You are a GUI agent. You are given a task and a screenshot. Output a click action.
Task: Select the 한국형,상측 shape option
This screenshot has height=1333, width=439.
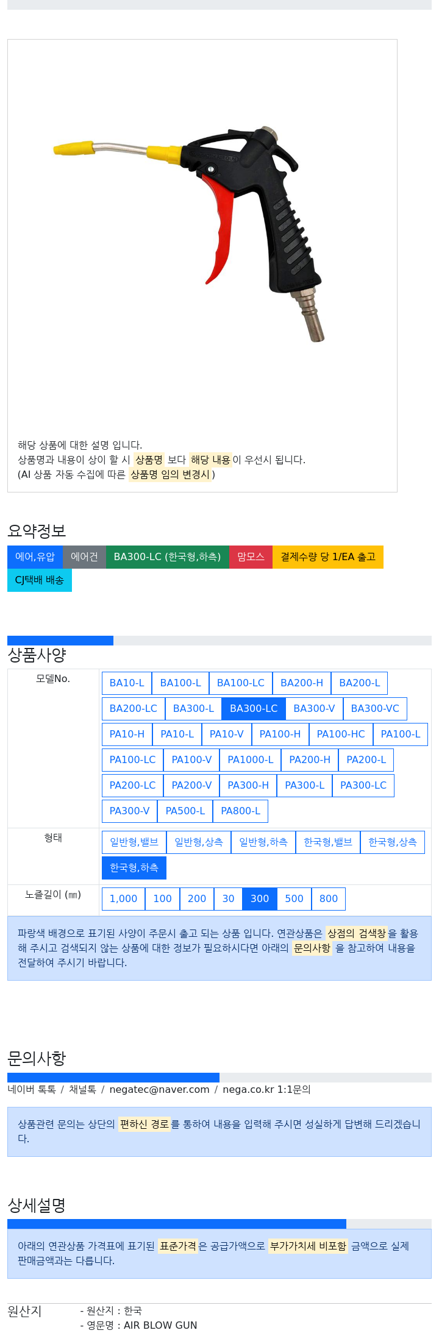tap(393, 842)
